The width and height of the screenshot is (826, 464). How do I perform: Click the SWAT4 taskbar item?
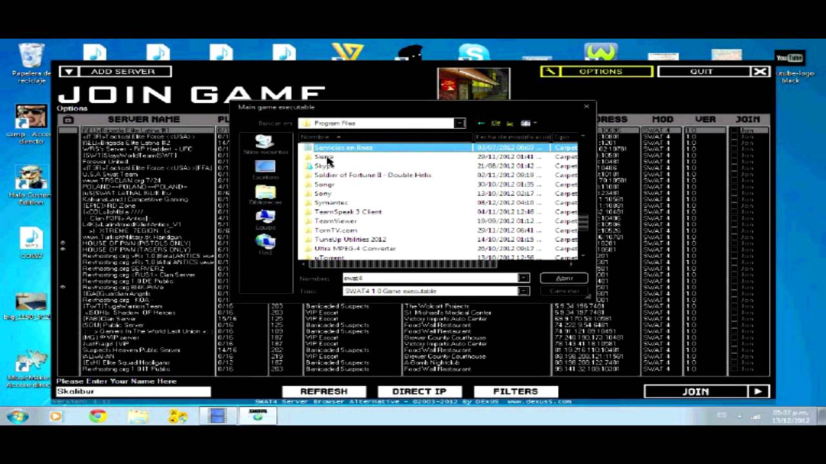[x=257, y=416]
